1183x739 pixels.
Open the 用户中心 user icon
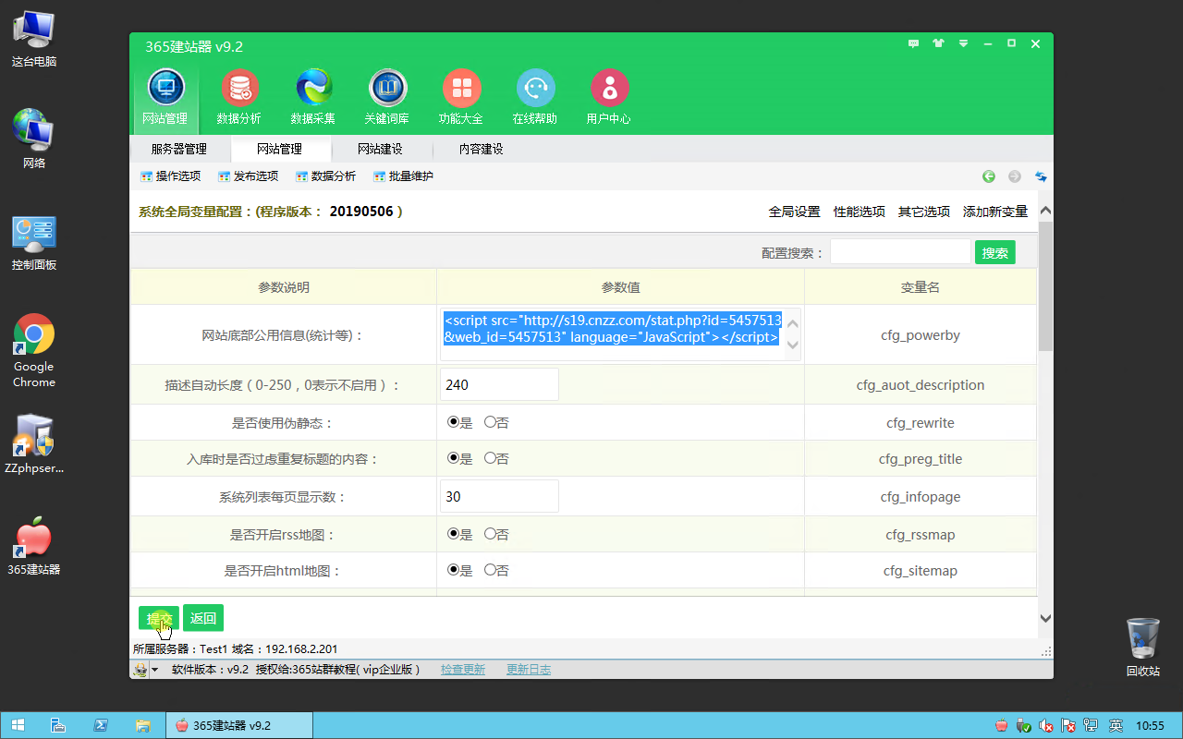pos(609,97)
